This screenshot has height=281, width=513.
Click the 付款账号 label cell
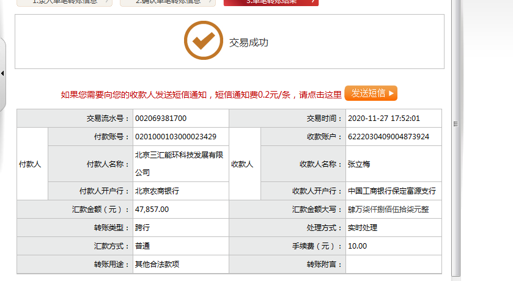pos(90,137)
